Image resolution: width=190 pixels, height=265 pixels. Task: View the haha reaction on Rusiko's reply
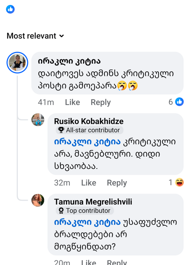(x=176, y=182)
